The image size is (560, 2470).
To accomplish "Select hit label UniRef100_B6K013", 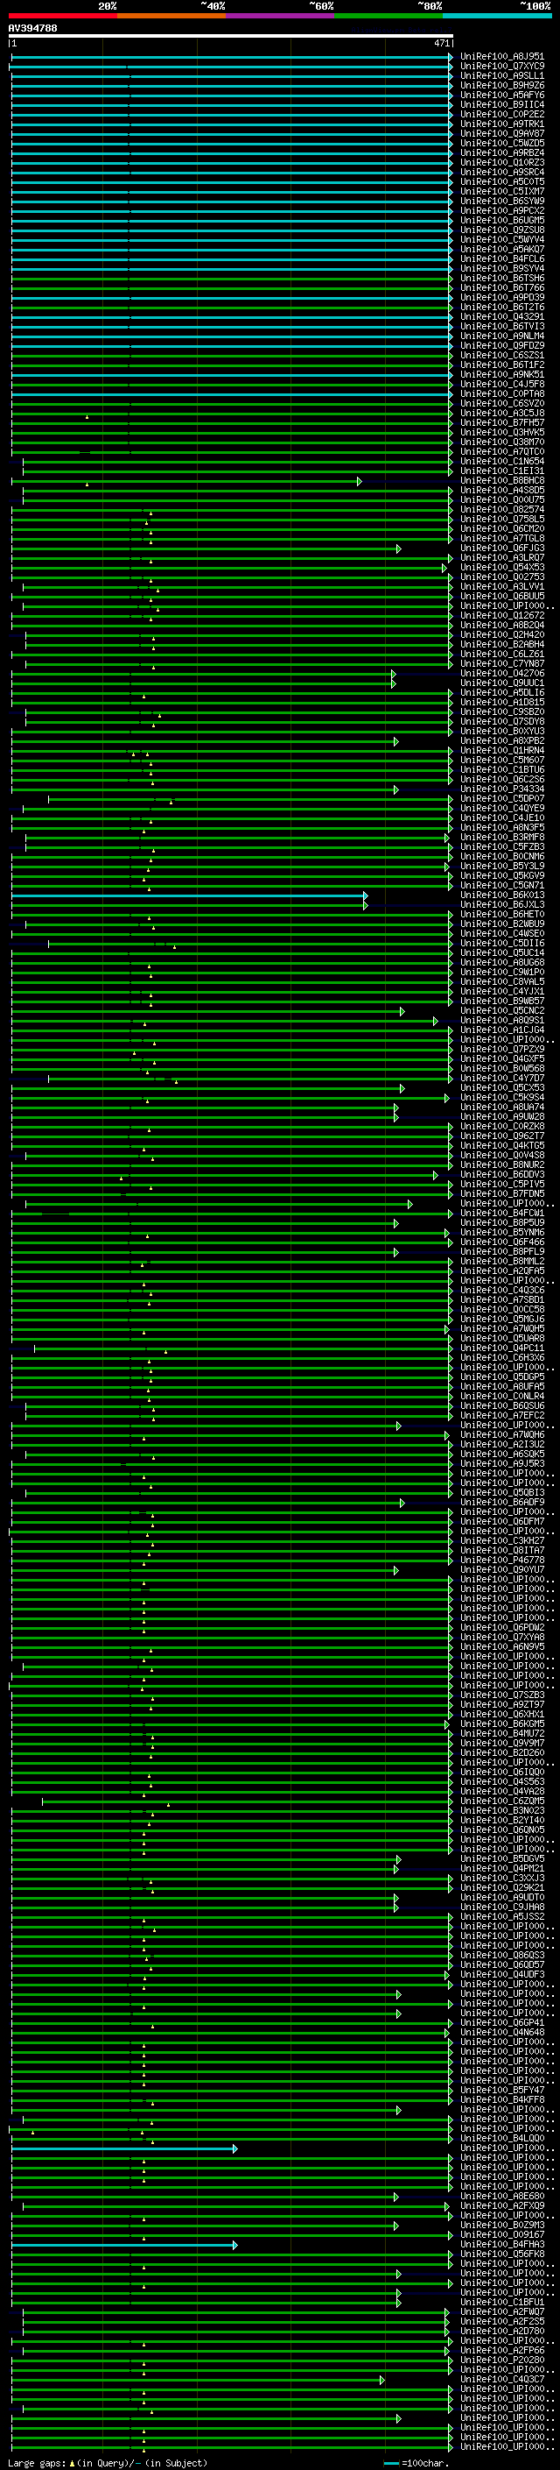I will [502, 895].
